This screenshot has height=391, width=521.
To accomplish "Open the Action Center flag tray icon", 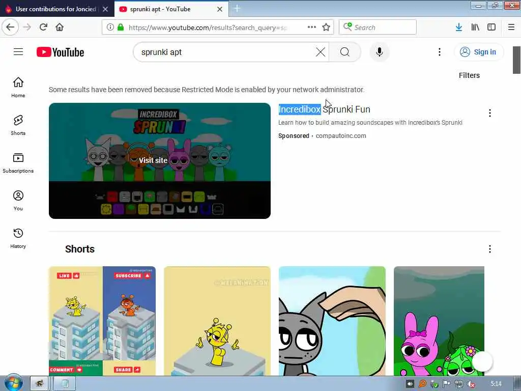I will coord(447,384).
